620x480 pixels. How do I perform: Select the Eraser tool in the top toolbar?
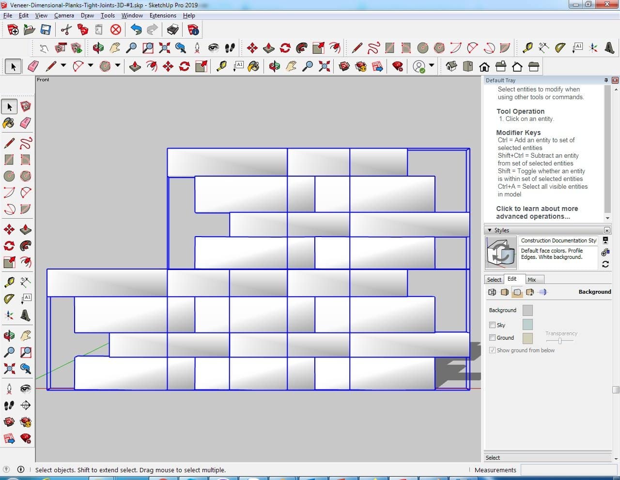coord(33,66)
